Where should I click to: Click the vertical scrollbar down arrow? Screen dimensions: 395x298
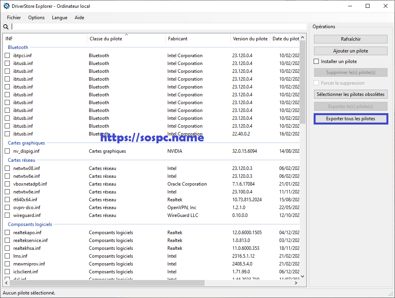[303, 276]
